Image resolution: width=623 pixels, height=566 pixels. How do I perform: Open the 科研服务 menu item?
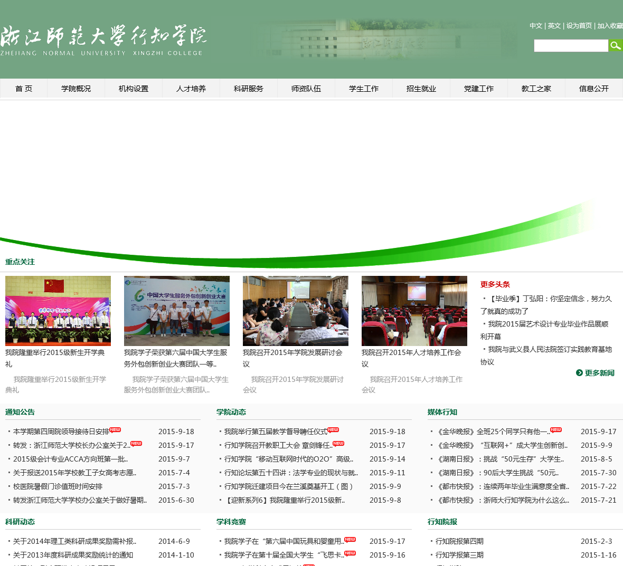[x=248, y=89]
